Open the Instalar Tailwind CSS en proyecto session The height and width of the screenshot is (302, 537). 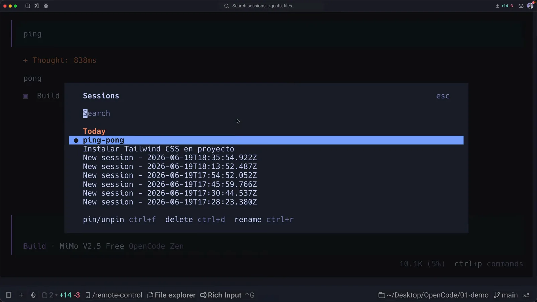point(266,149)
